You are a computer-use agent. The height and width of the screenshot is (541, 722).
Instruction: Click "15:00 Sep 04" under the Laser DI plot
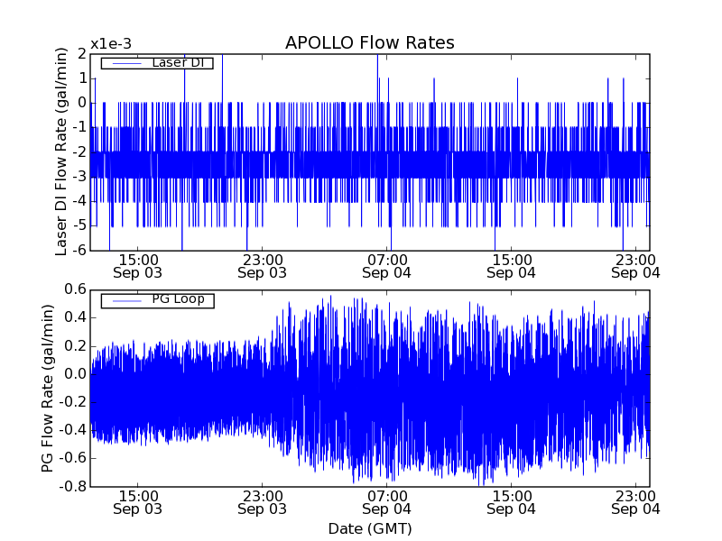tap(511, 266)
